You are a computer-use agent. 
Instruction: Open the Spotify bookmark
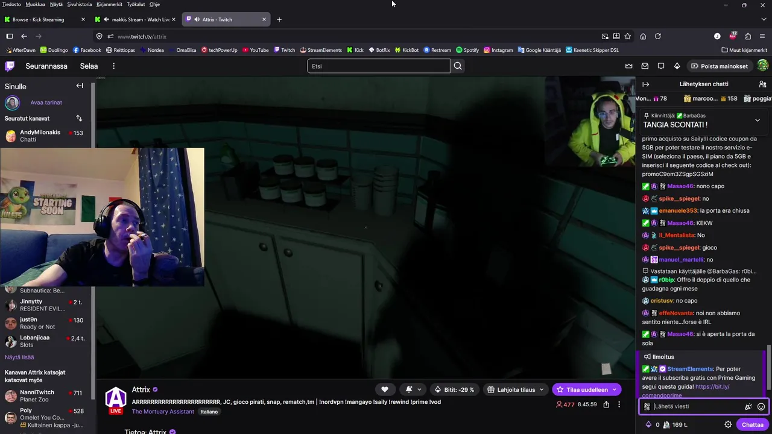pos(467,50)
